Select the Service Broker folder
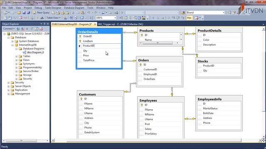The width and height of the screenshot is (266, 149). tap(31, 71)
